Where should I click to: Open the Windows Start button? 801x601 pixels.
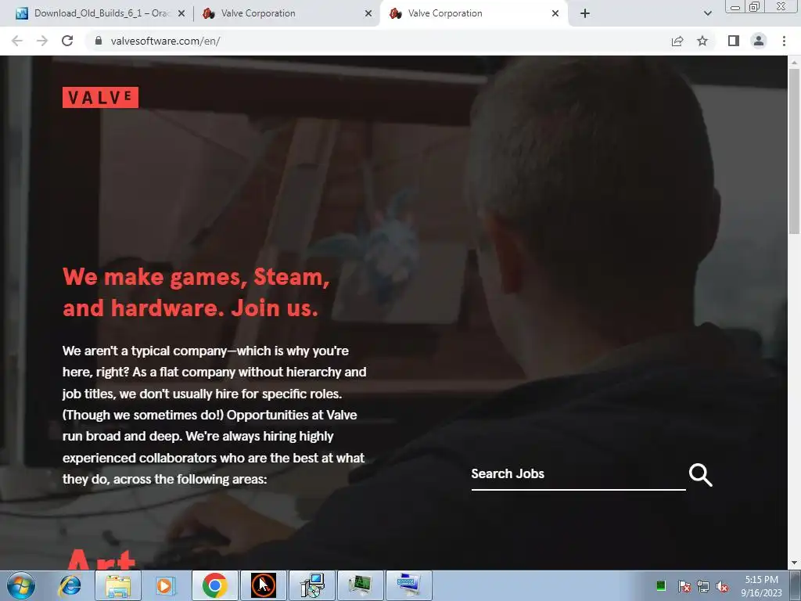[21, 585]
